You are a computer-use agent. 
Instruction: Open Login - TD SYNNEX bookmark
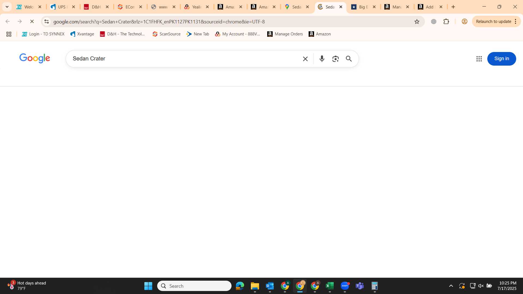43,34
